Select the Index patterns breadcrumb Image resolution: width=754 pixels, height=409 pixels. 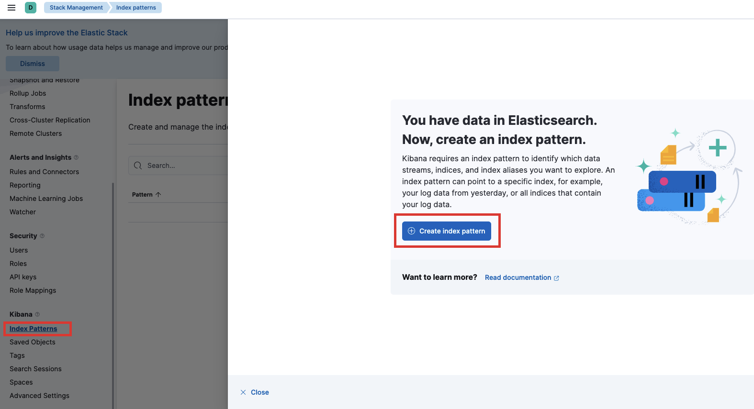136,8
